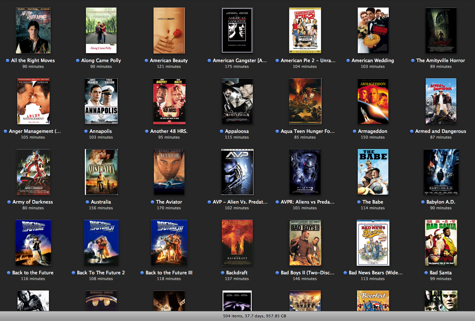Select The Aviator poster
The image size is (475, 321).
169,172
